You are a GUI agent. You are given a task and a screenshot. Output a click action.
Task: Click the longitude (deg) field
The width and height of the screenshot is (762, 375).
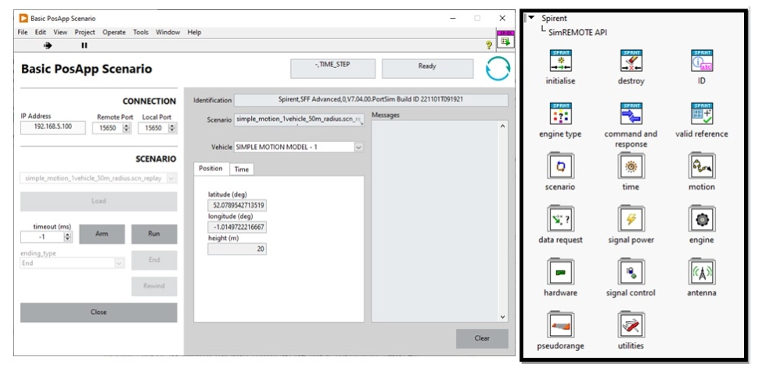tap(237, 227)
